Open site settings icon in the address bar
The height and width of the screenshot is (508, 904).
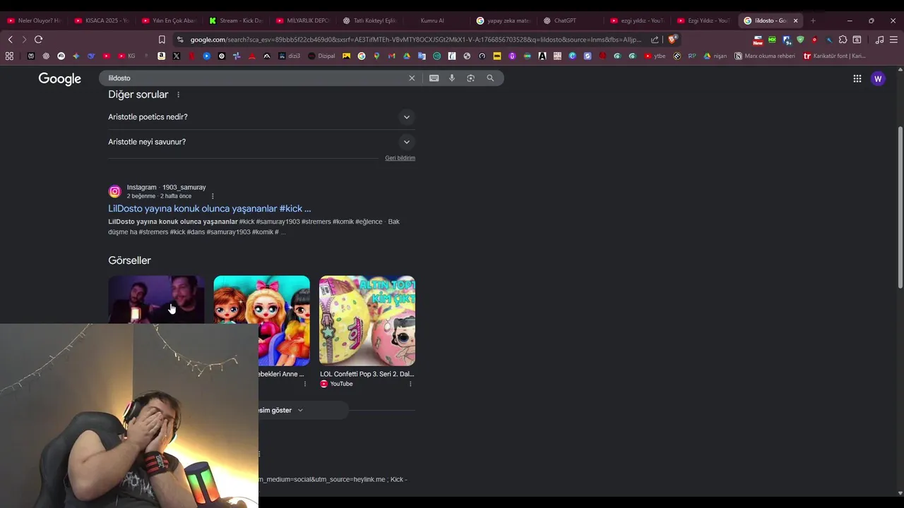click(x=180, y=40)
